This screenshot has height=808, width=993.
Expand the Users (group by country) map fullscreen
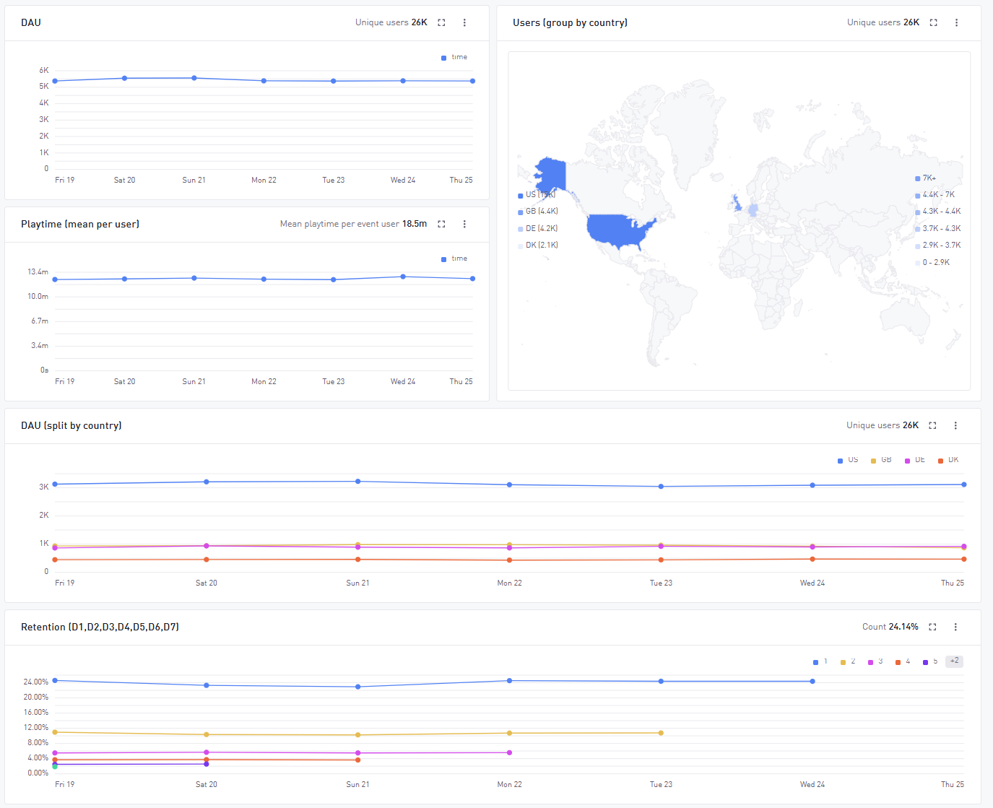tap(933, 22)
